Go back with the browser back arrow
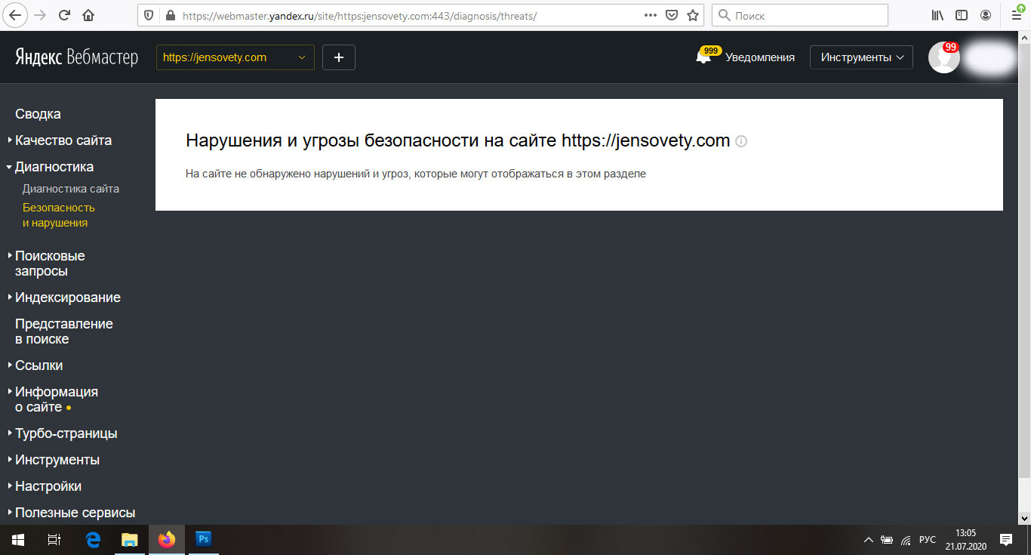 tap(15, 15)
